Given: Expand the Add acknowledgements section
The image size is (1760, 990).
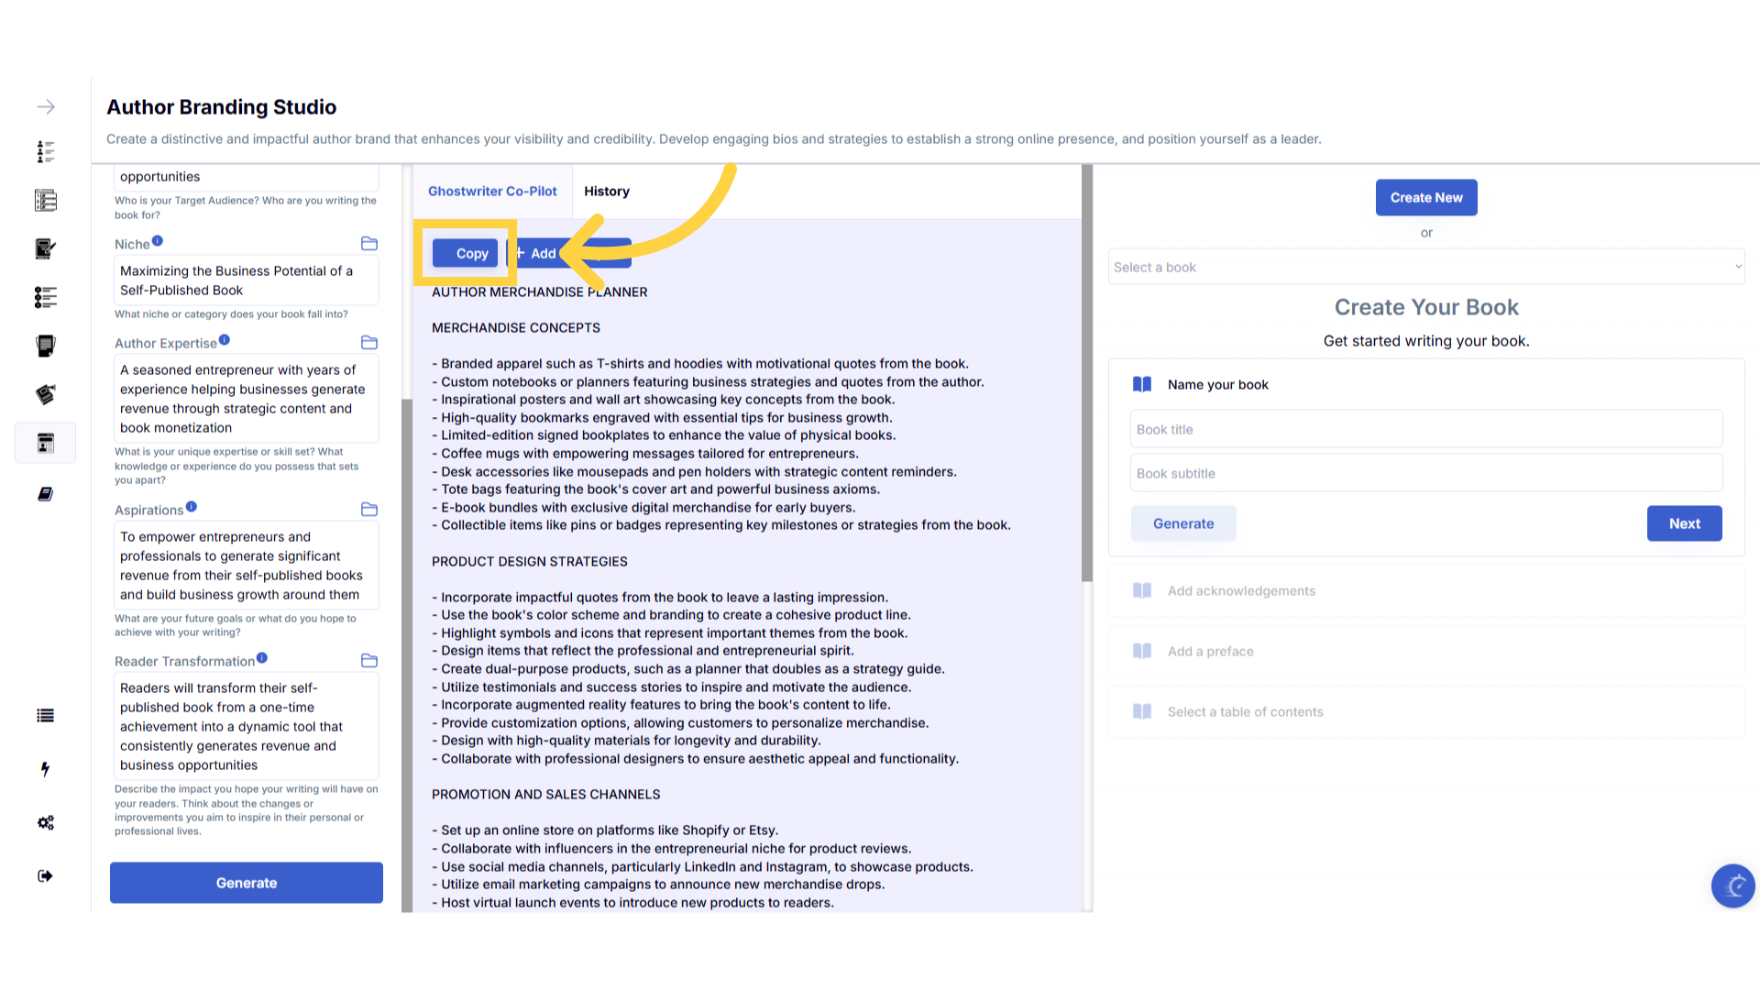Looking at the screenshot, I should pyautogui.click(x=1241, y=591).
